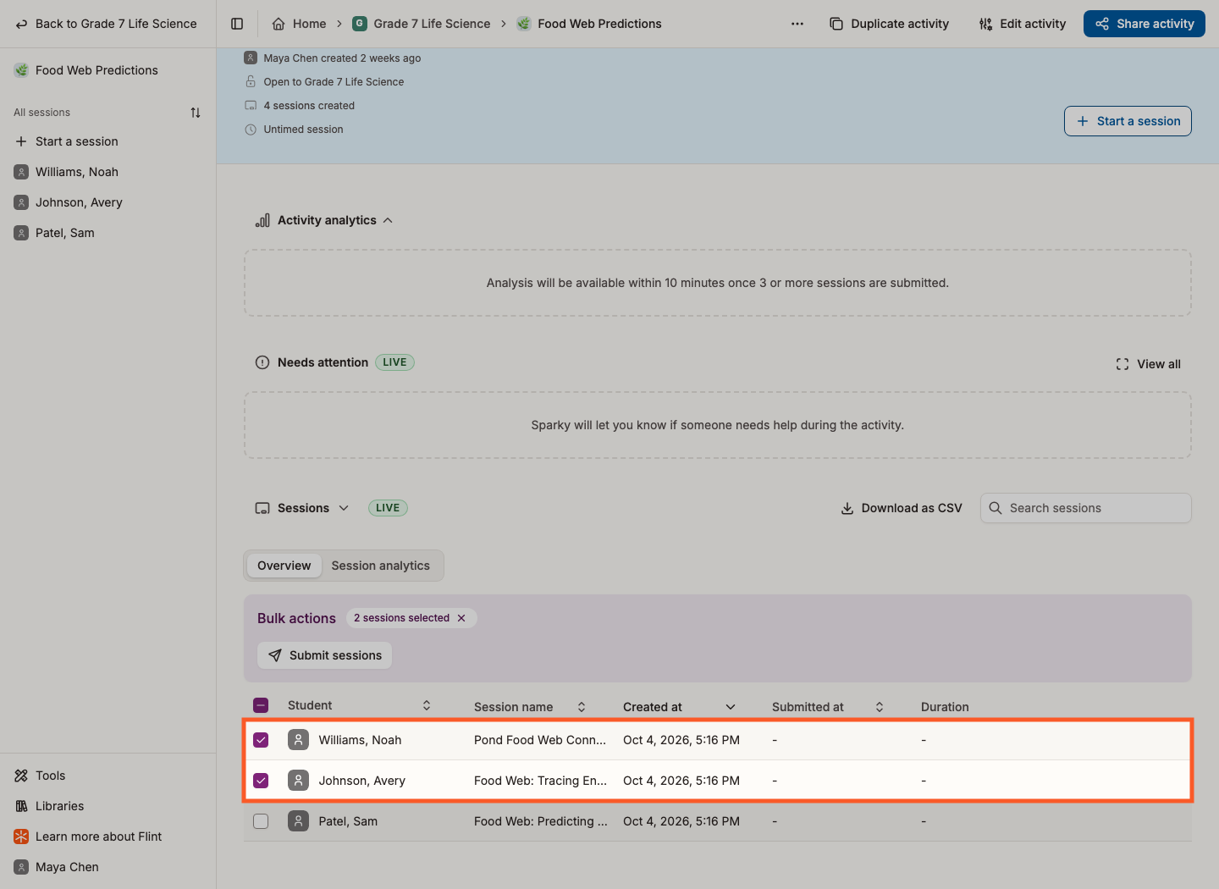
Task: Clear selection with the X on 2 sessions selected
Action: (461, 618)
